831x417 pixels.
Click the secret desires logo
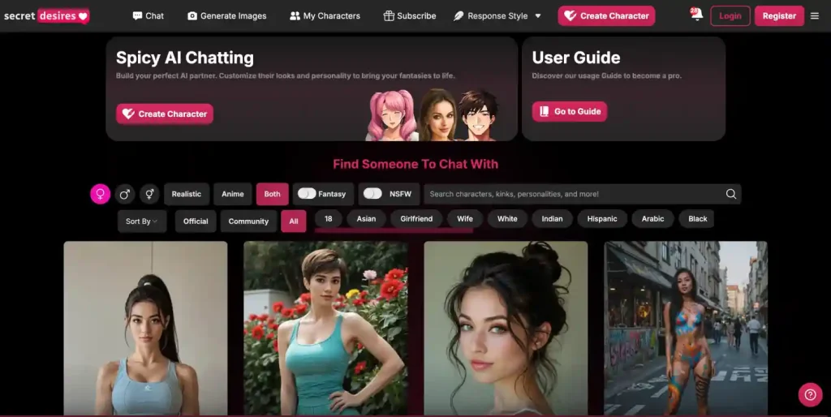click(x=45, y=15)
